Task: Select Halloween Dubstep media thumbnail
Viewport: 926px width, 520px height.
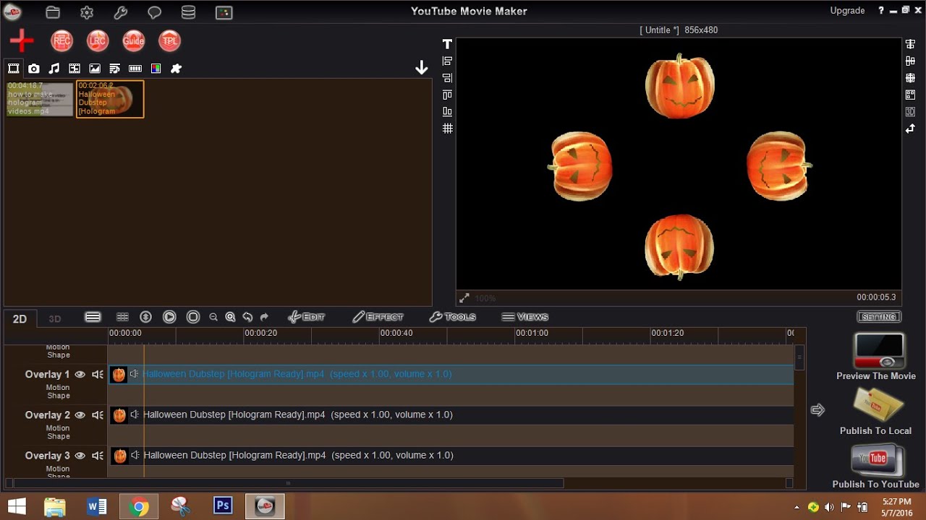Action: [x=110, y=99]
